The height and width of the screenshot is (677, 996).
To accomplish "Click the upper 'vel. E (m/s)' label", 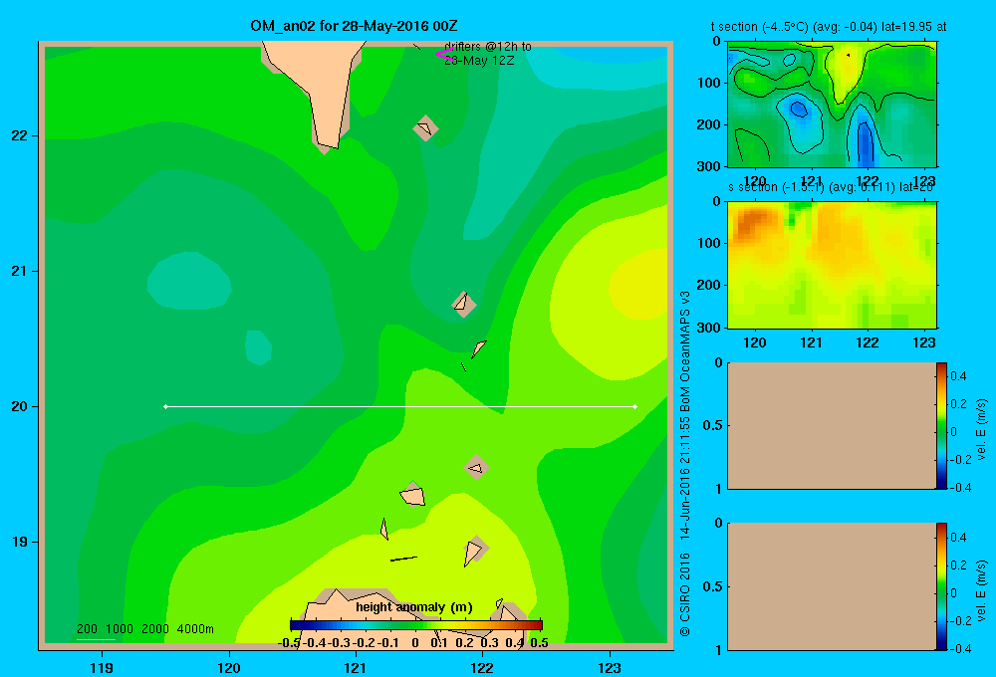I will [x=981, y=429].
